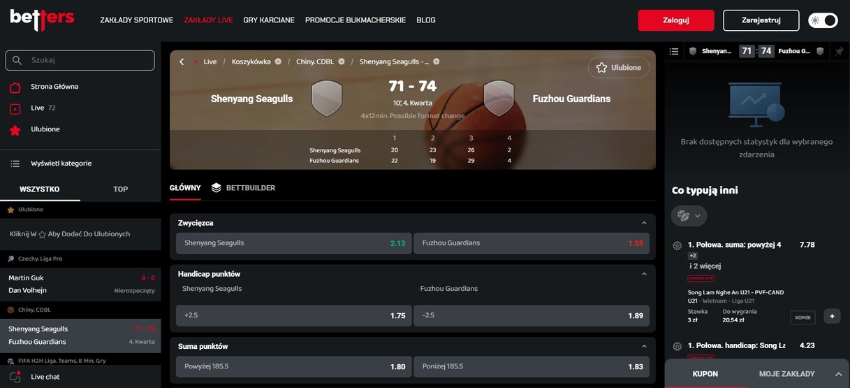The width and height of the screenshot is (850, 388).
Task: Open Zakłady Live menu
Action: 208,20
